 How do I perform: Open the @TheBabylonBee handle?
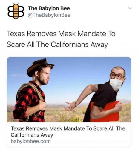(x=49, y=15)
